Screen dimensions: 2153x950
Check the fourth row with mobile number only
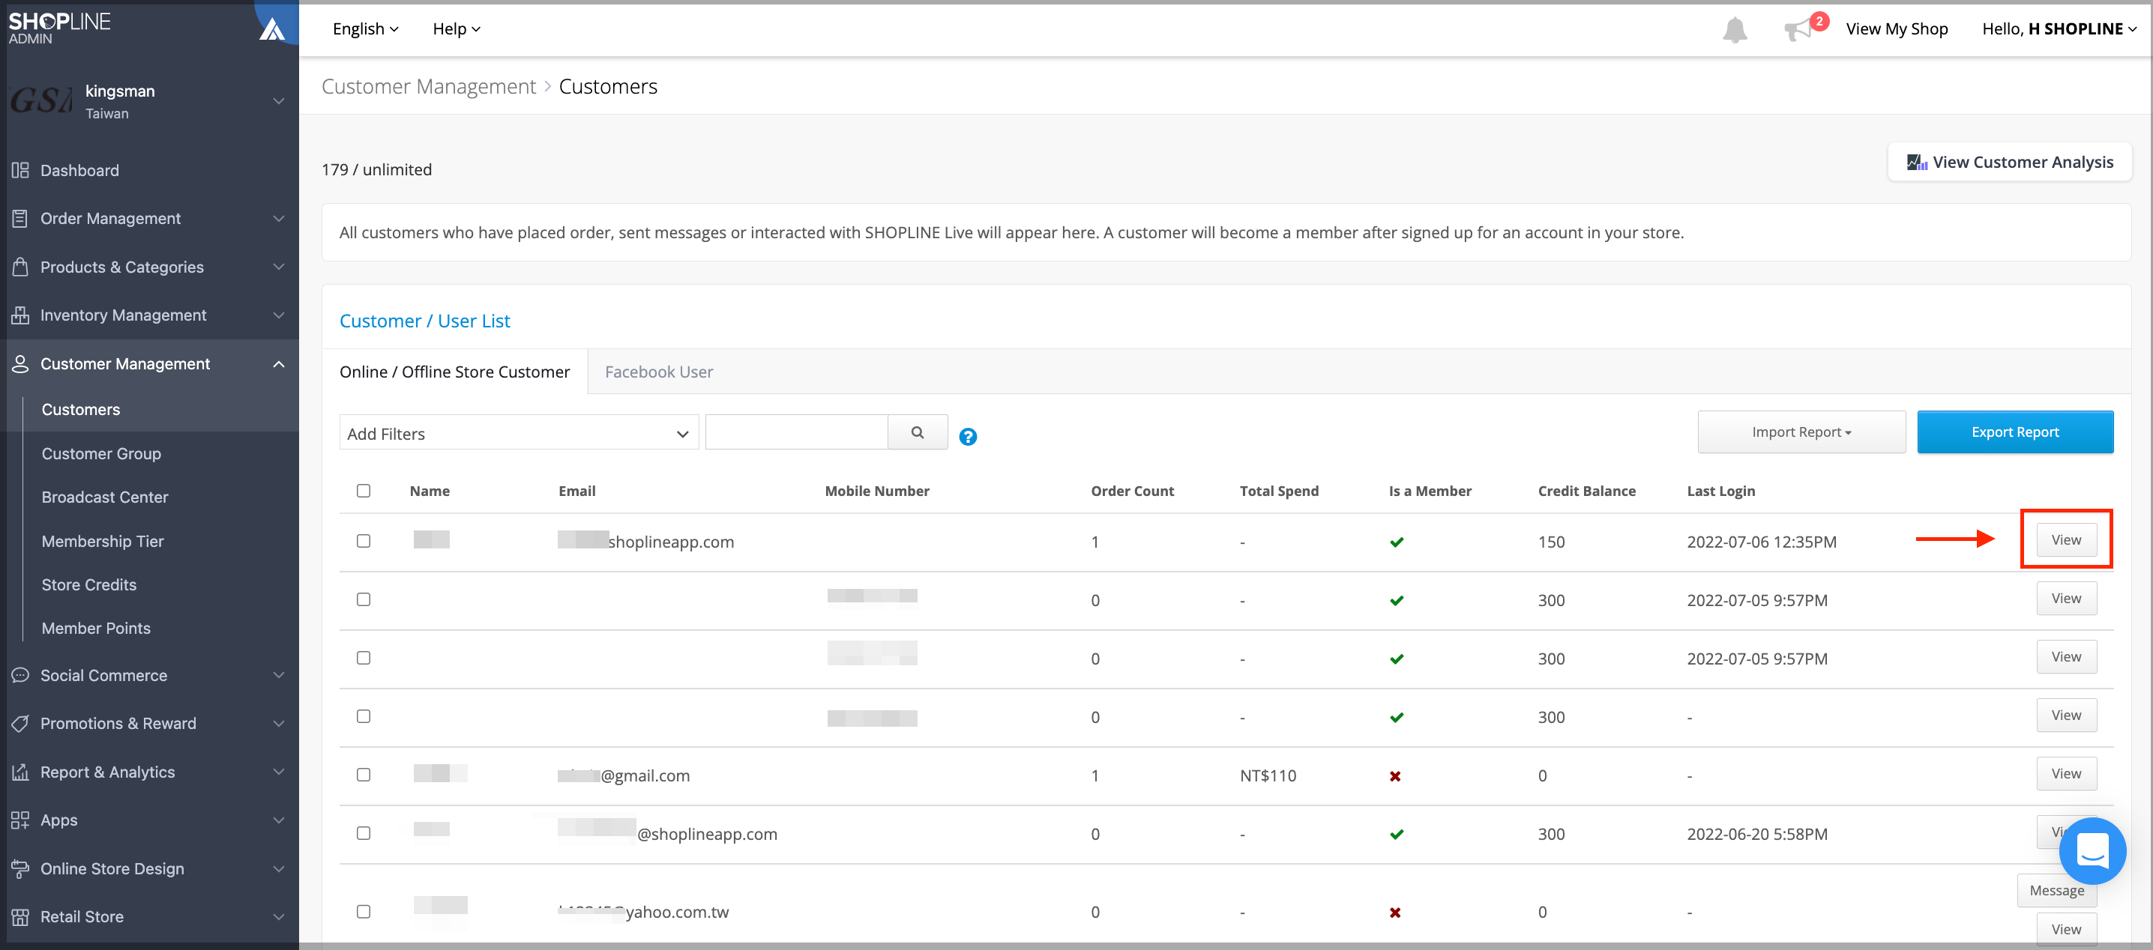(364, 716)
